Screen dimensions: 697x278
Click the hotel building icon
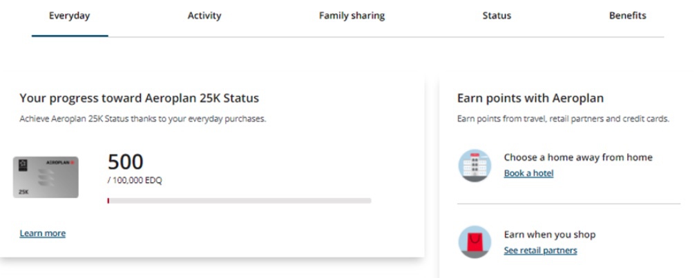[475, 166]
